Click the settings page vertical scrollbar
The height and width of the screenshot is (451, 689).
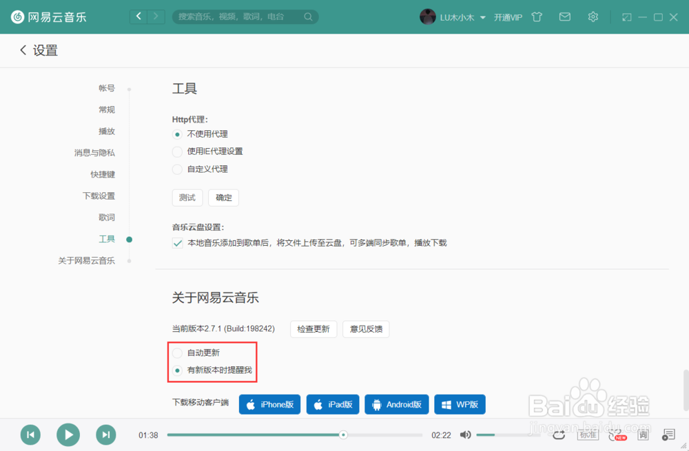pyautogui.click(x=685, y=390)
